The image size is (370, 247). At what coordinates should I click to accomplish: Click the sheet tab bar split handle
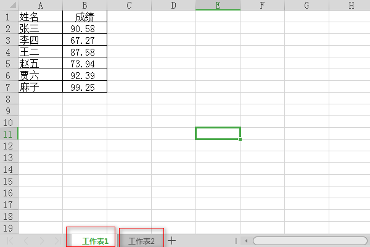[236, 241]
